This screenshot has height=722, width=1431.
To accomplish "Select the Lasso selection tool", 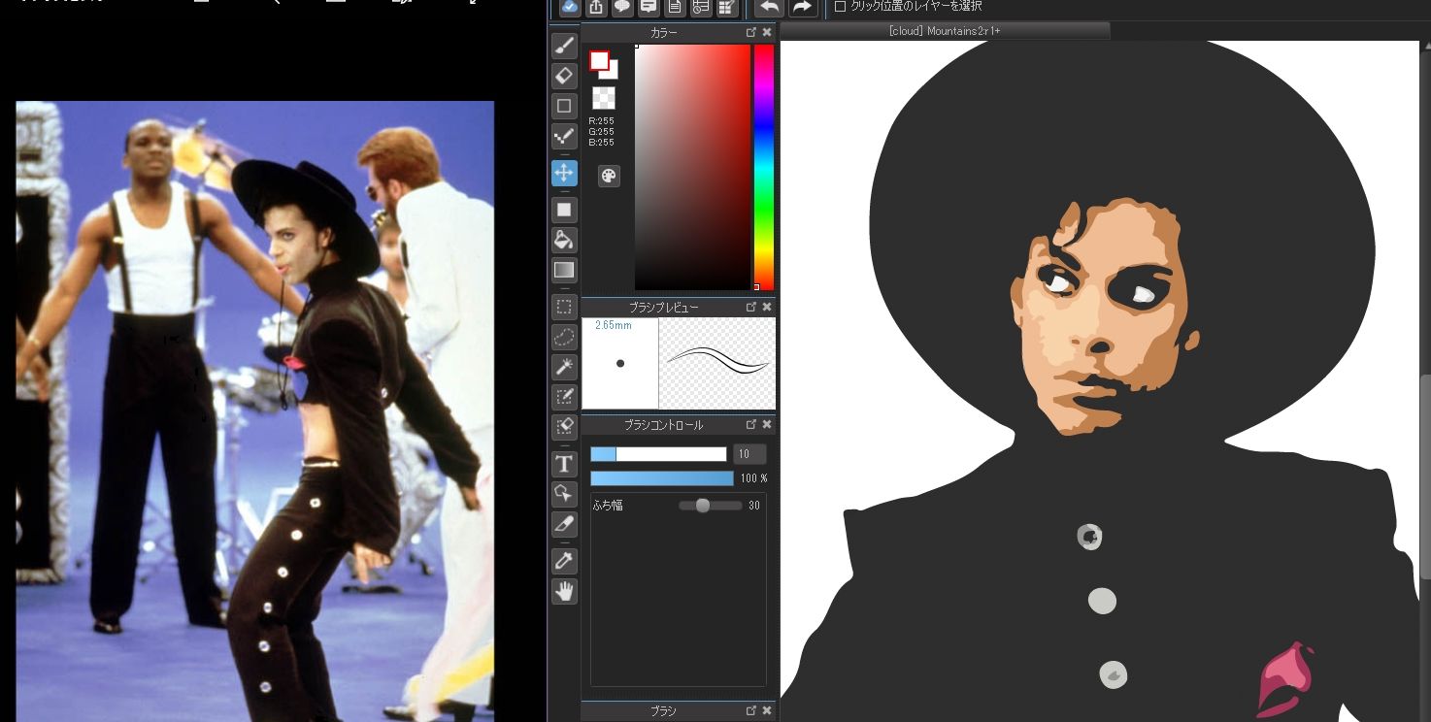I will click(x=564, y=337).
